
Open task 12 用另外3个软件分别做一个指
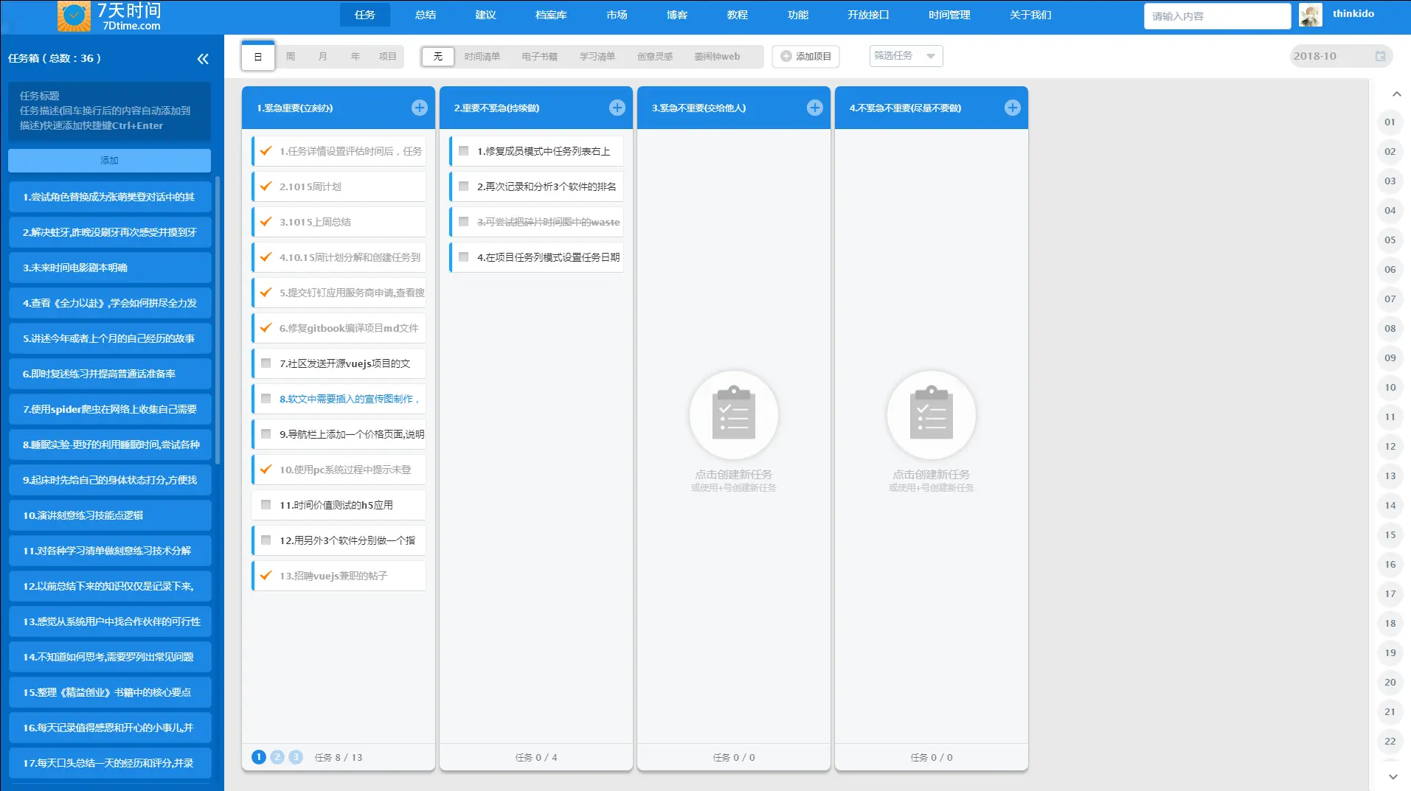pos(339,540)
